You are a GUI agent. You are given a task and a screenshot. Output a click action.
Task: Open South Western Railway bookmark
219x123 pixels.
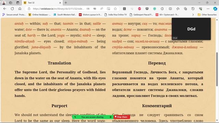point(65,14)
